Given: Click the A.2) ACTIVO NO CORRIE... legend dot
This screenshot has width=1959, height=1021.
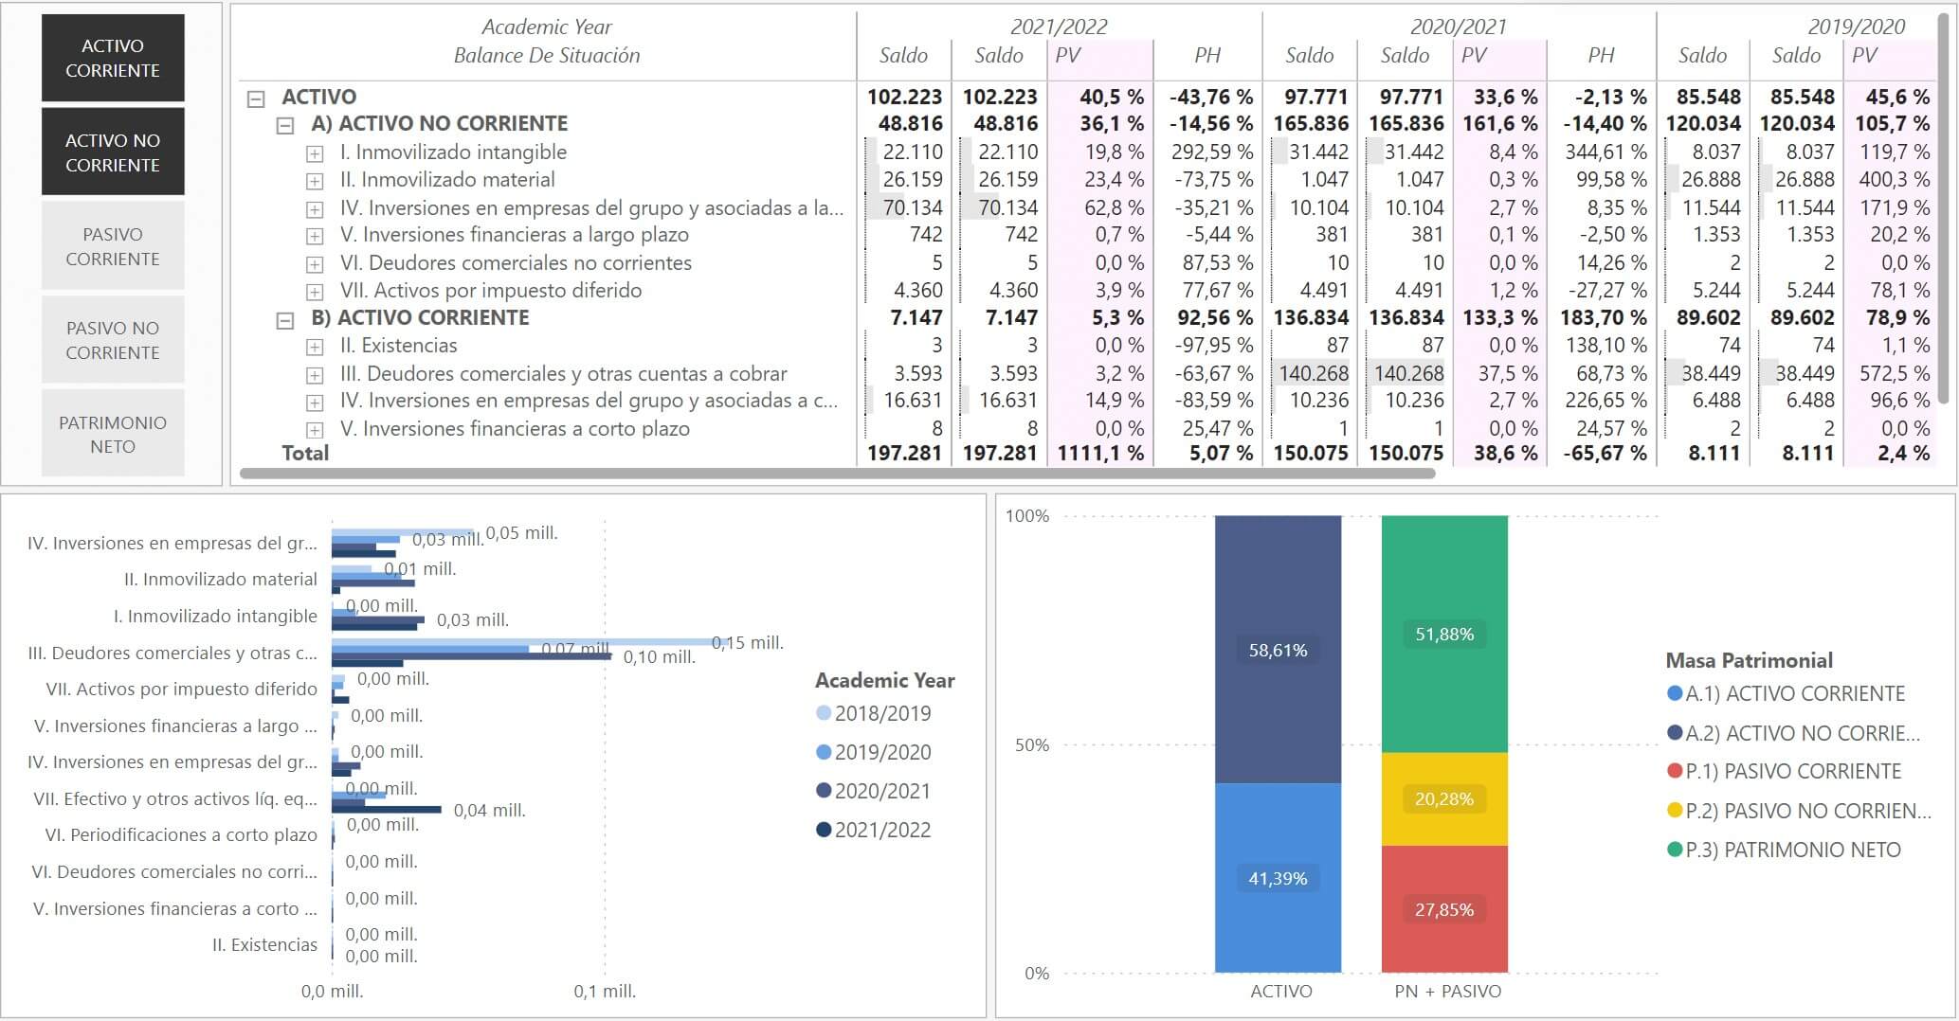Looking at the screenshot, I should pos(1675,732).
